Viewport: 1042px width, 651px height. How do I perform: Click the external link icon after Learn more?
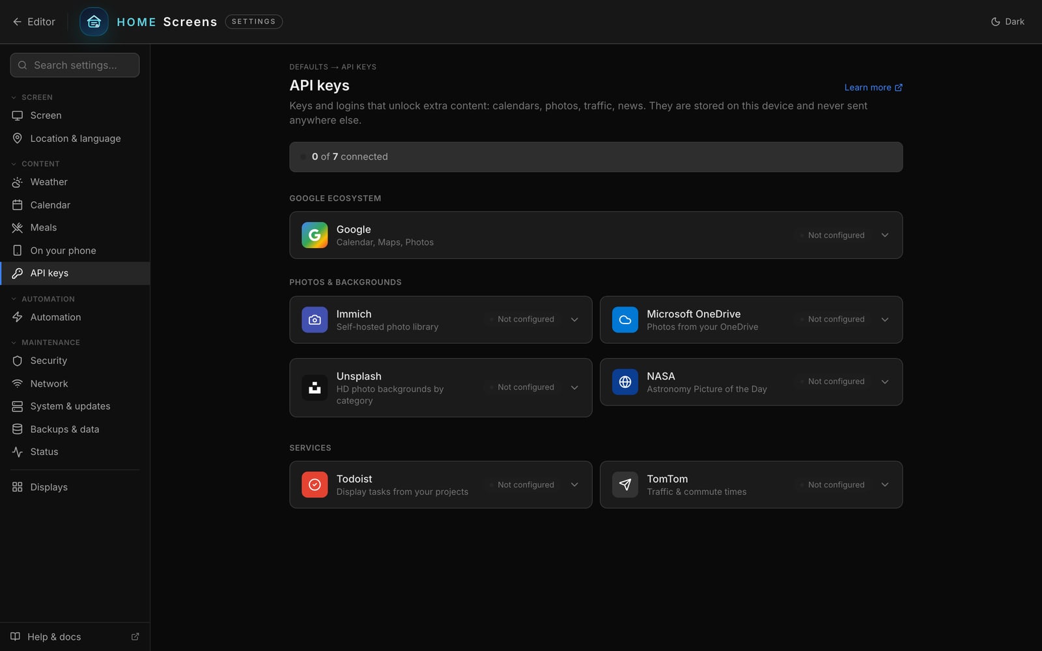click(899, 87)
